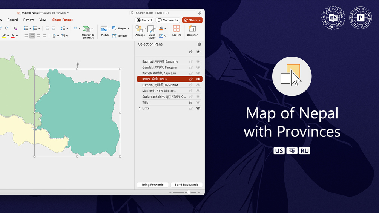Screen dimensions: 379x213
Task: Click the Record button with dot icon
Action: [144, 20]
